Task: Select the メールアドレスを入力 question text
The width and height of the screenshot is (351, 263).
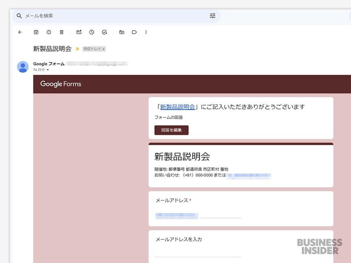Action: 179,239
